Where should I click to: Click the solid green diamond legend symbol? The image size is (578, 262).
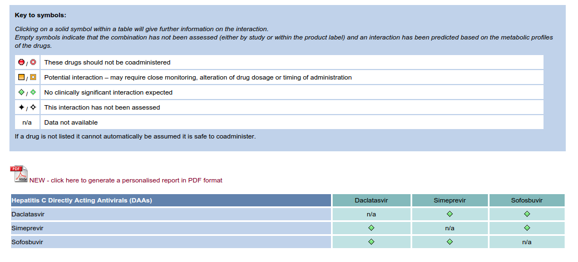(x=21, y=92)
